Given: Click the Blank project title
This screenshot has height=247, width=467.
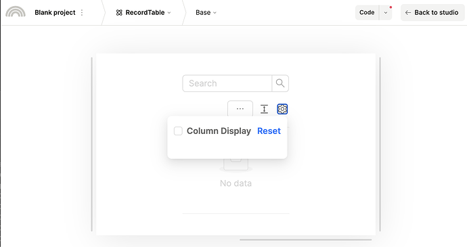Looking at the screenshot, I should [x=55, y=12].
